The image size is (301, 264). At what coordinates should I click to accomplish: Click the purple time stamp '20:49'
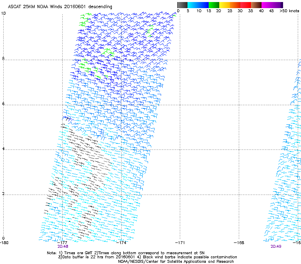click(x=276, y=247)
